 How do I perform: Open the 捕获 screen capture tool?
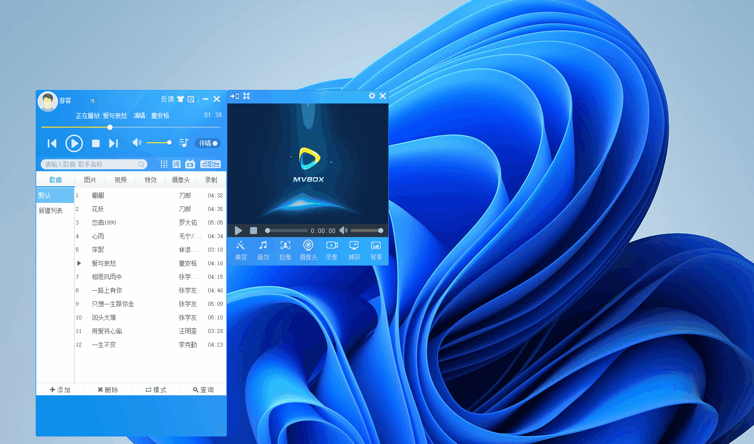[354, 250]
